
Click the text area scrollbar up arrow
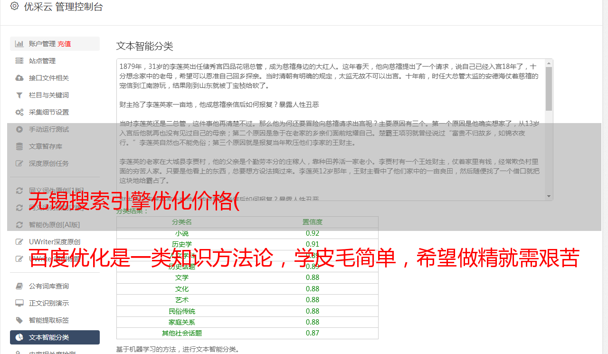pyautogui.click(x=549, y=63)
